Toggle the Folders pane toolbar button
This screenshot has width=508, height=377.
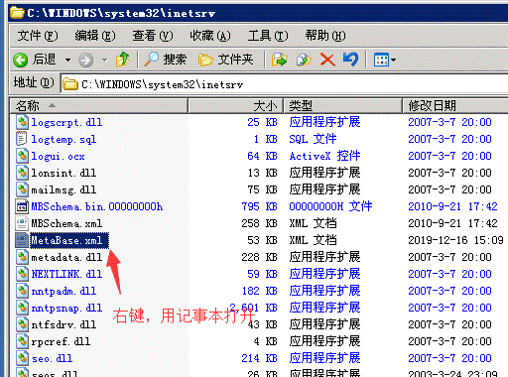point(226,60)
